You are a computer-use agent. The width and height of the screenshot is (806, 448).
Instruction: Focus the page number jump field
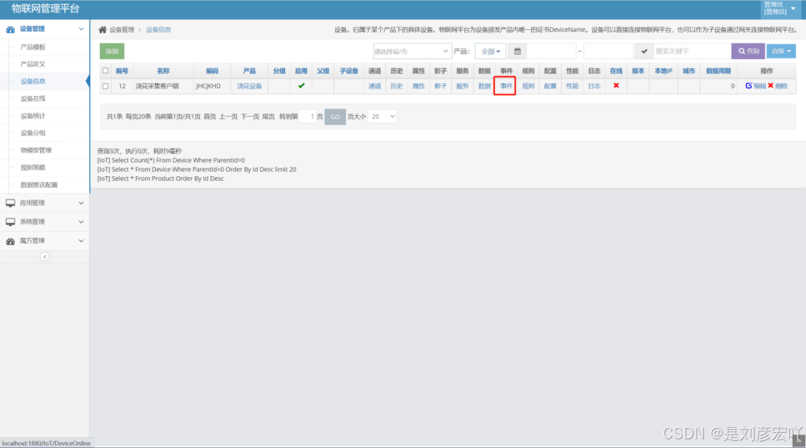click(x=308, y=117)
